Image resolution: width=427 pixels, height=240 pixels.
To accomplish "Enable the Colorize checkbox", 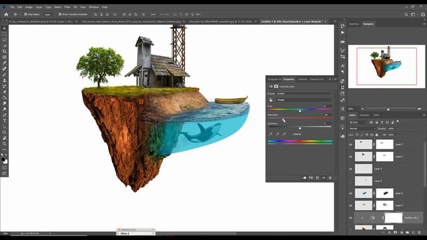I will 291,134.
